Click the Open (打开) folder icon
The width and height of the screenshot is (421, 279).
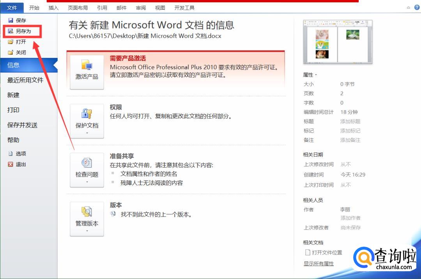[11, 42]
